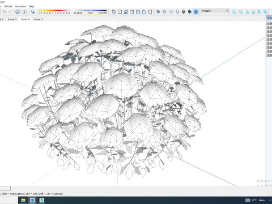Click the Outer Shell solid tool
The height and width of the screenshot is (204, 272).
tap(234, 12)
